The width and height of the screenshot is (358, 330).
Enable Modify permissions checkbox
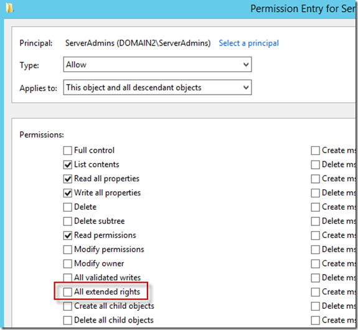pos(68,250)
